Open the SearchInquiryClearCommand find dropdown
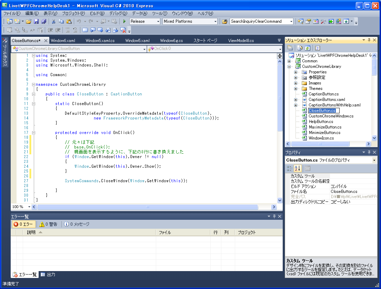381x289 pixels. tap(291, 21)
